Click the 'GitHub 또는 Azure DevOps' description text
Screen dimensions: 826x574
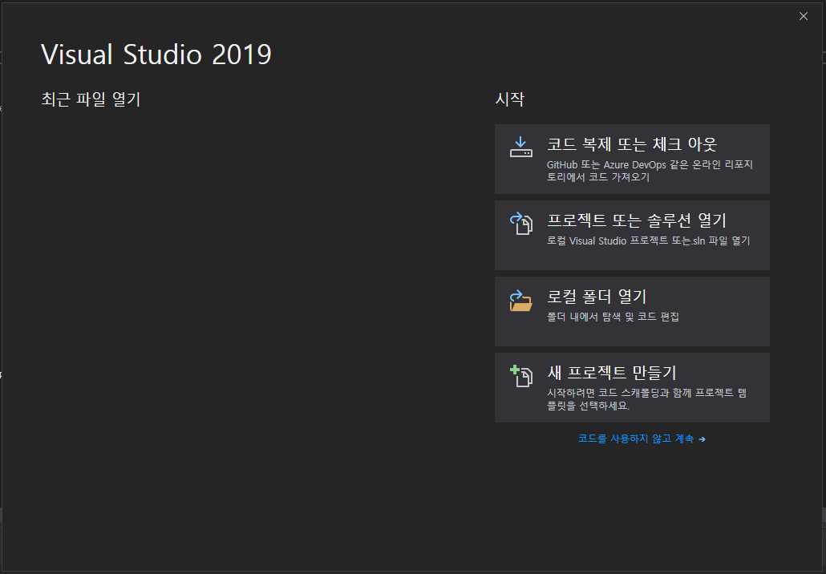(650, 171)
